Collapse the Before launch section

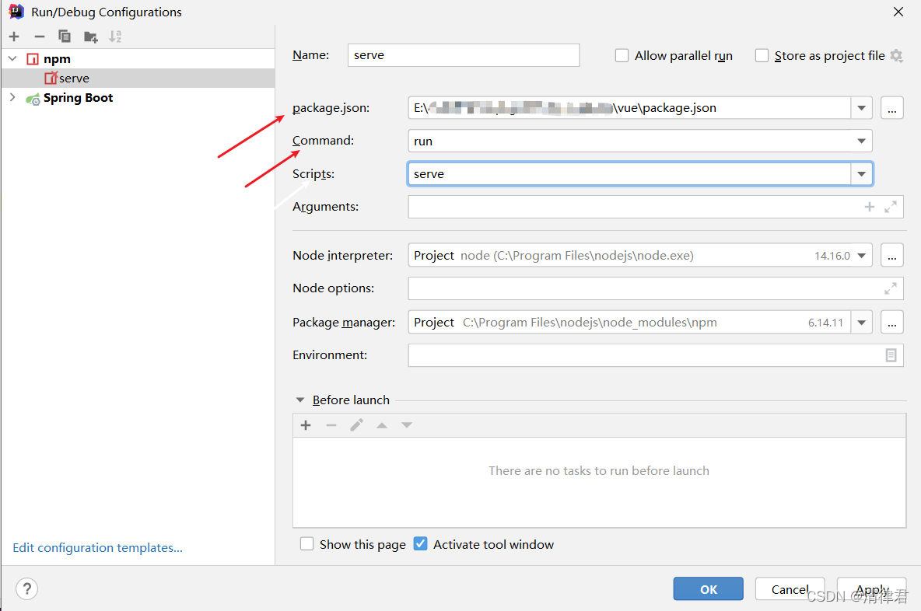click(300, 400)
